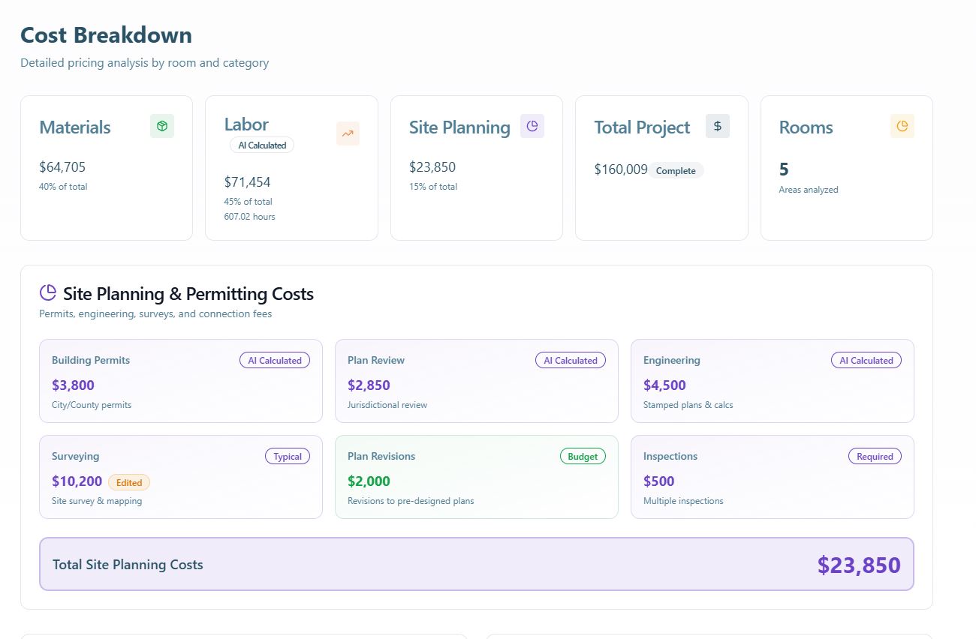
Task: Click the AI Calculated badge under Labor
Action: pos(262,145)
